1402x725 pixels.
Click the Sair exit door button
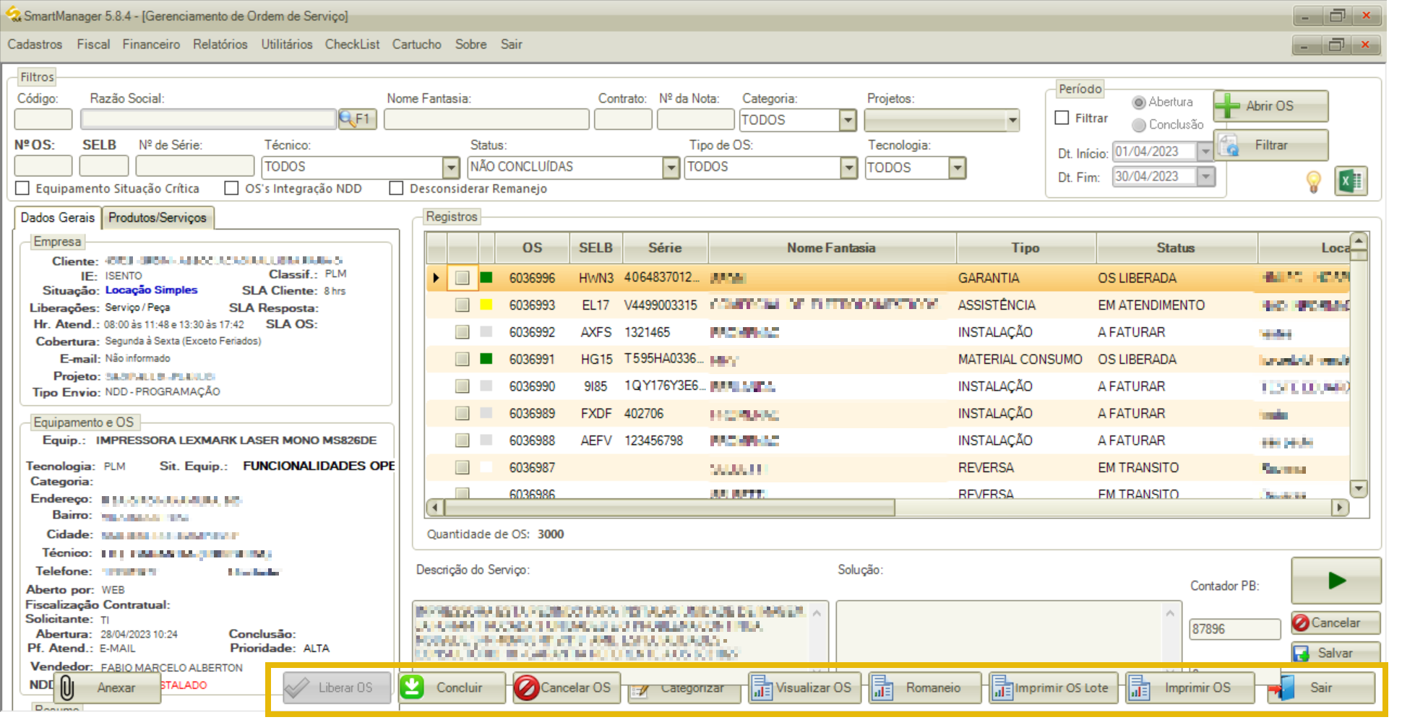(1322, 687)
